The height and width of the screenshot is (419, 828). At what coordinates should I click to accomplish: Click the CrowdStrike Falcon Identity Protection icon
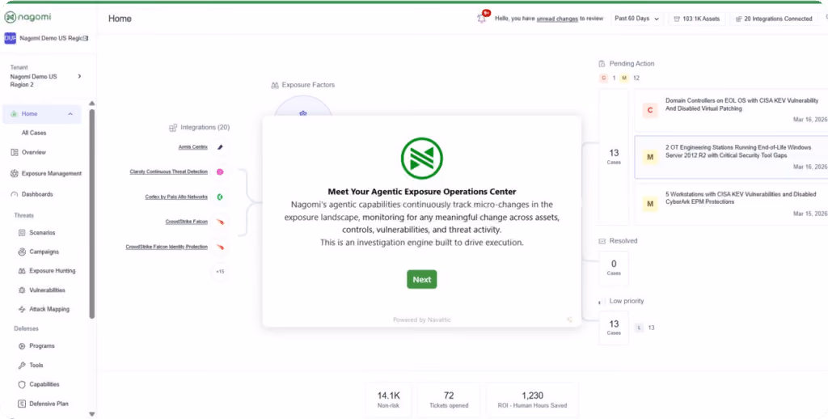pos(220,247)
